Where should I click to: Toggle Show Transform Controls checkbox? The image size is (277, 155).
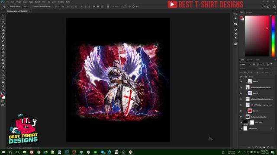pos(33,6)
